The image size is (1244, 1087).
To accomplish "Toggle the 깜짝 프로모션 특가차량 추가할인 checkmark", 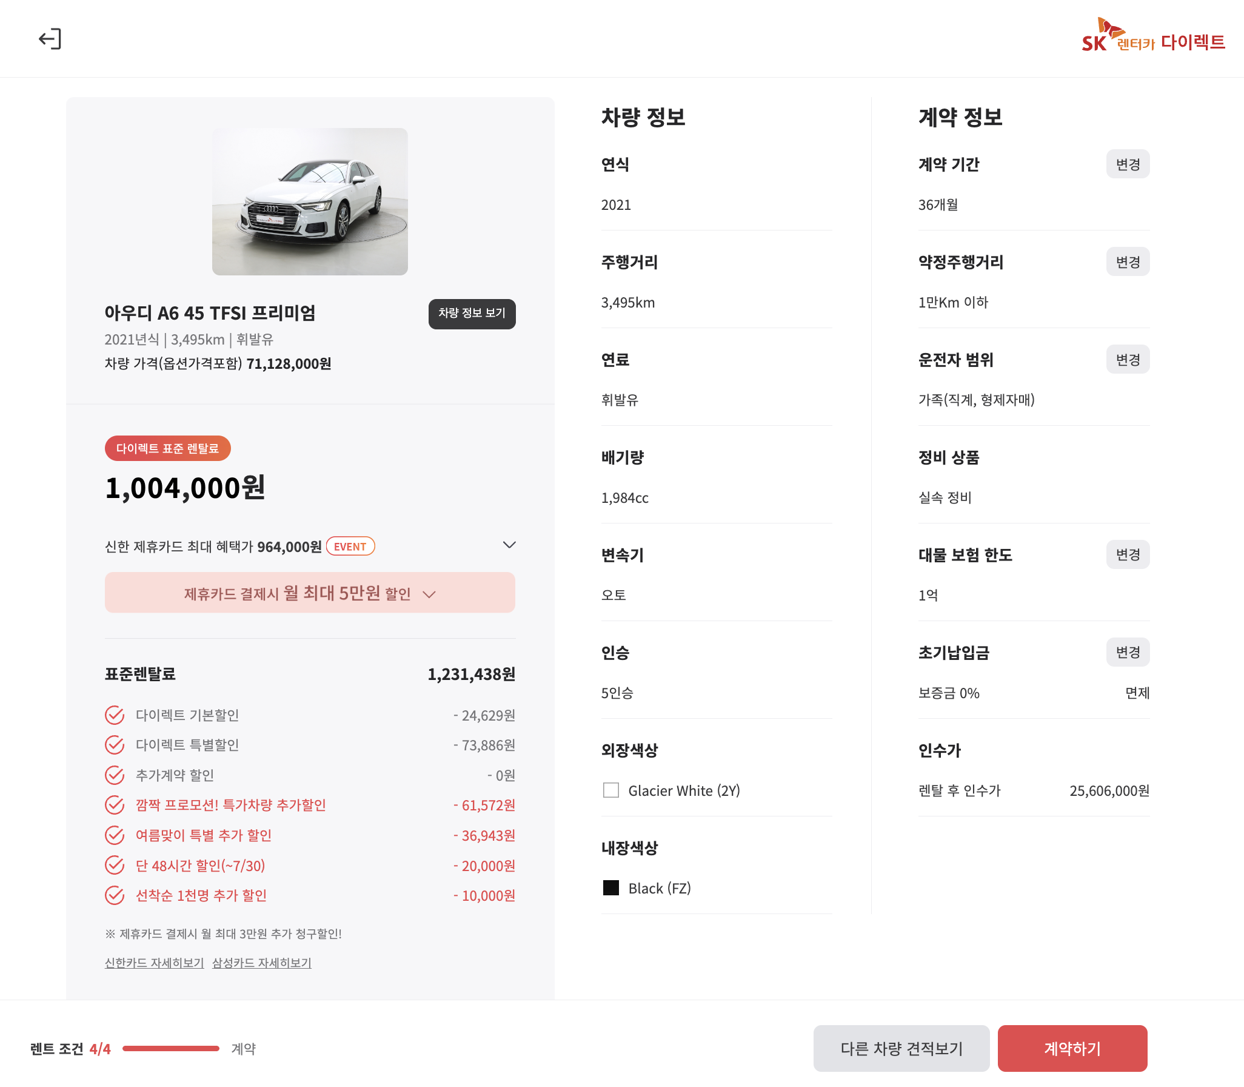I will [115, 805].
